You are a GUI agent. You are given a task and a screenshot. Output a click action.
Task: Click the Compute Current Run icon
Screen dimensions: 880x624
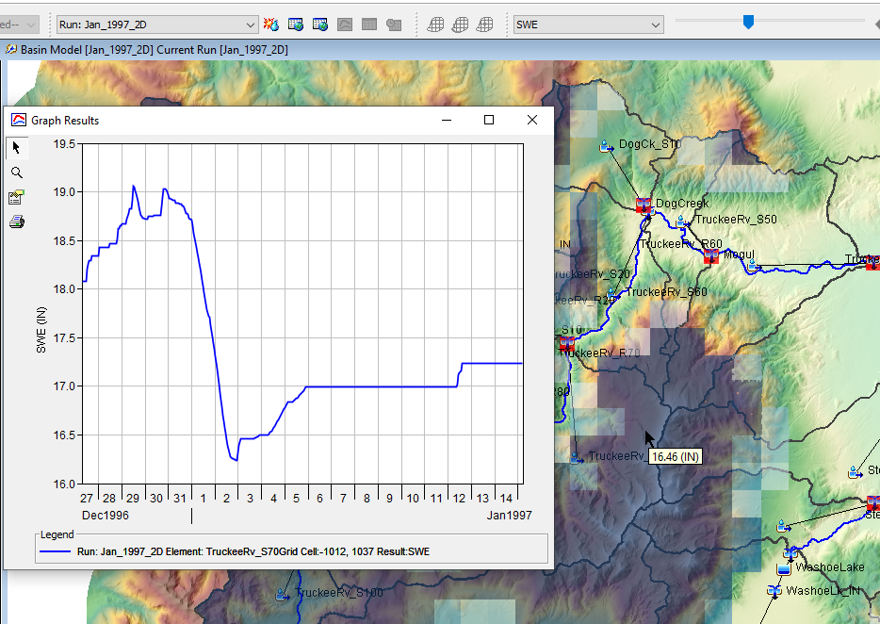pyautogui.click(x=271, y=25)
